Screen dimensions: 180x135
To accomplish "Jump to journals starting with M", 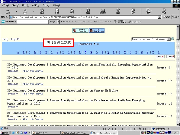I will point(86,52).
